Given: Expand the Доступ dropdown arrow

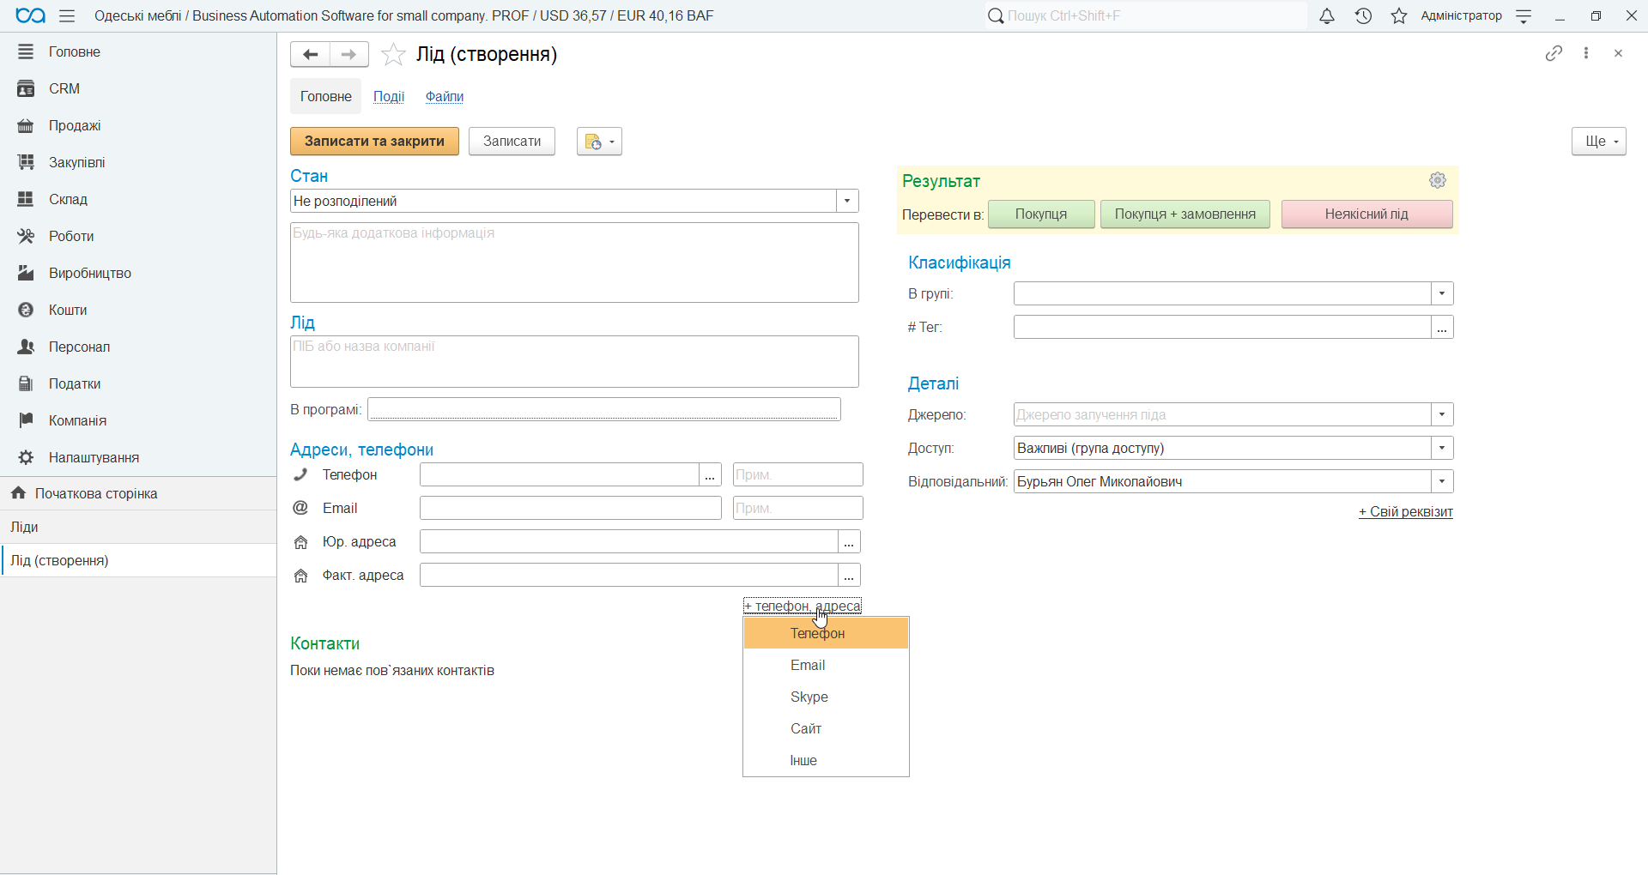Looking at the screenshot, I should pos(1442,448).
